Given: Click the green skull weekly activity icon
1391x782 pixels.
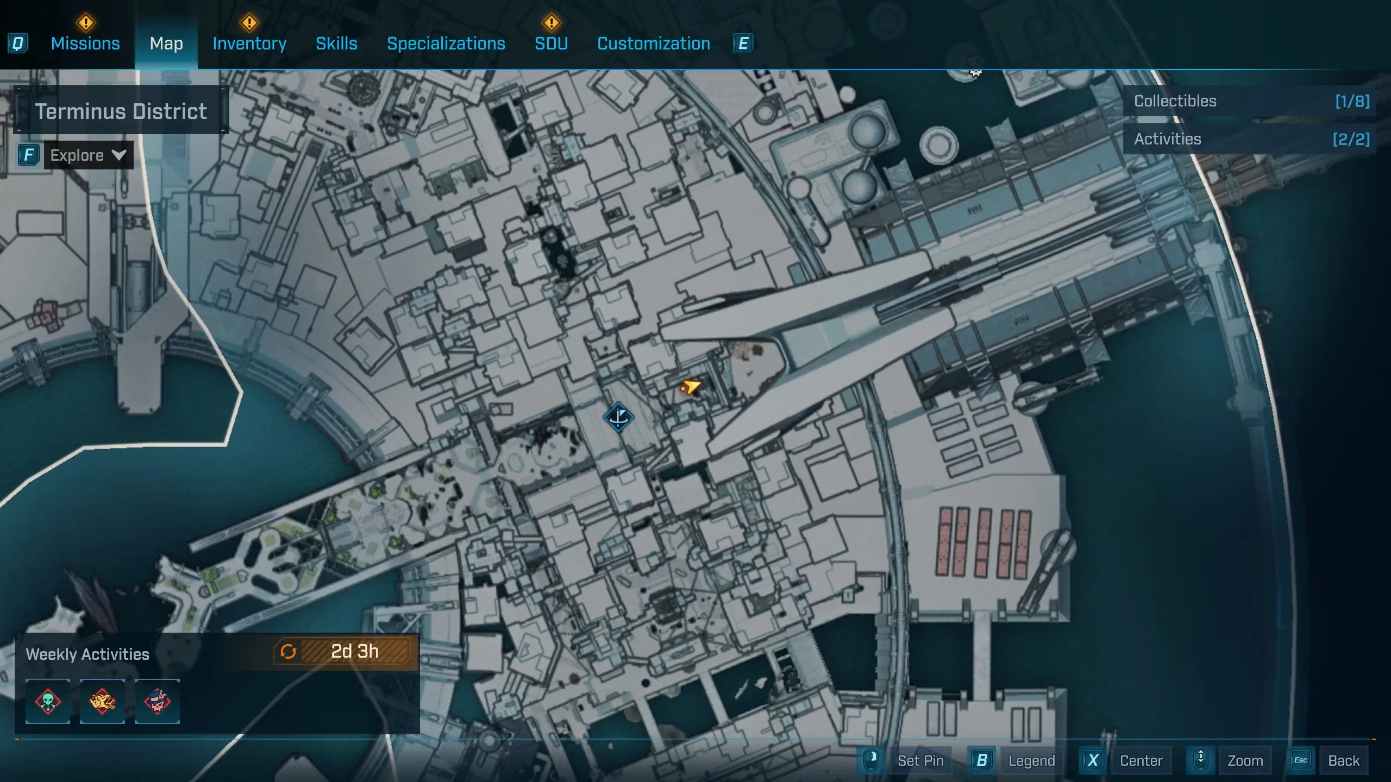Looking at the screenshot, I should pyautogui.click(x=48, y=701).
